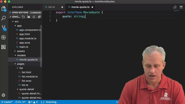
Task: Open the Explorer view in activity bar
Action: point(3,9)
